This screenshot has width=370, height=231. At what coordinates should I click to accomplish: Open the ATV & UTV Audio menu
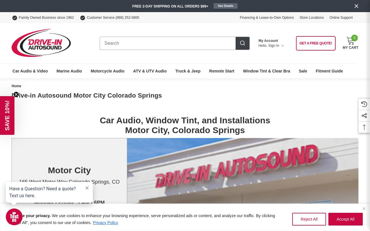point(150,71)
